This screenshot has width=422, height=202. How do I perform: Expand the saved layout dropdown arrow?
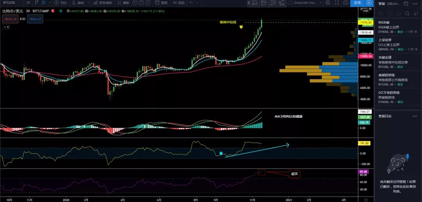coord(320,3)
